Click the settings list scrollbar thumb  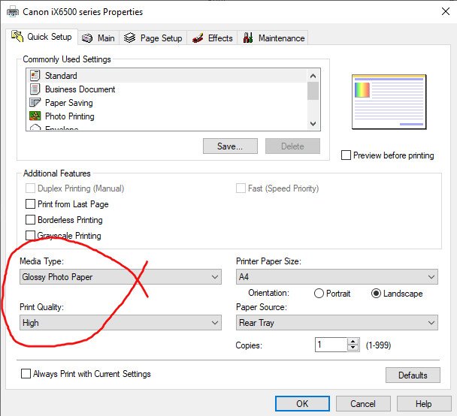pos(313,91)
